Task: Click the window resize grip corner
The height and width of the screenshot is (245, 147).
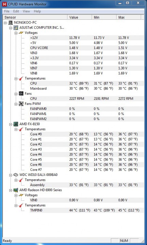Action: (x=142, y=241)
